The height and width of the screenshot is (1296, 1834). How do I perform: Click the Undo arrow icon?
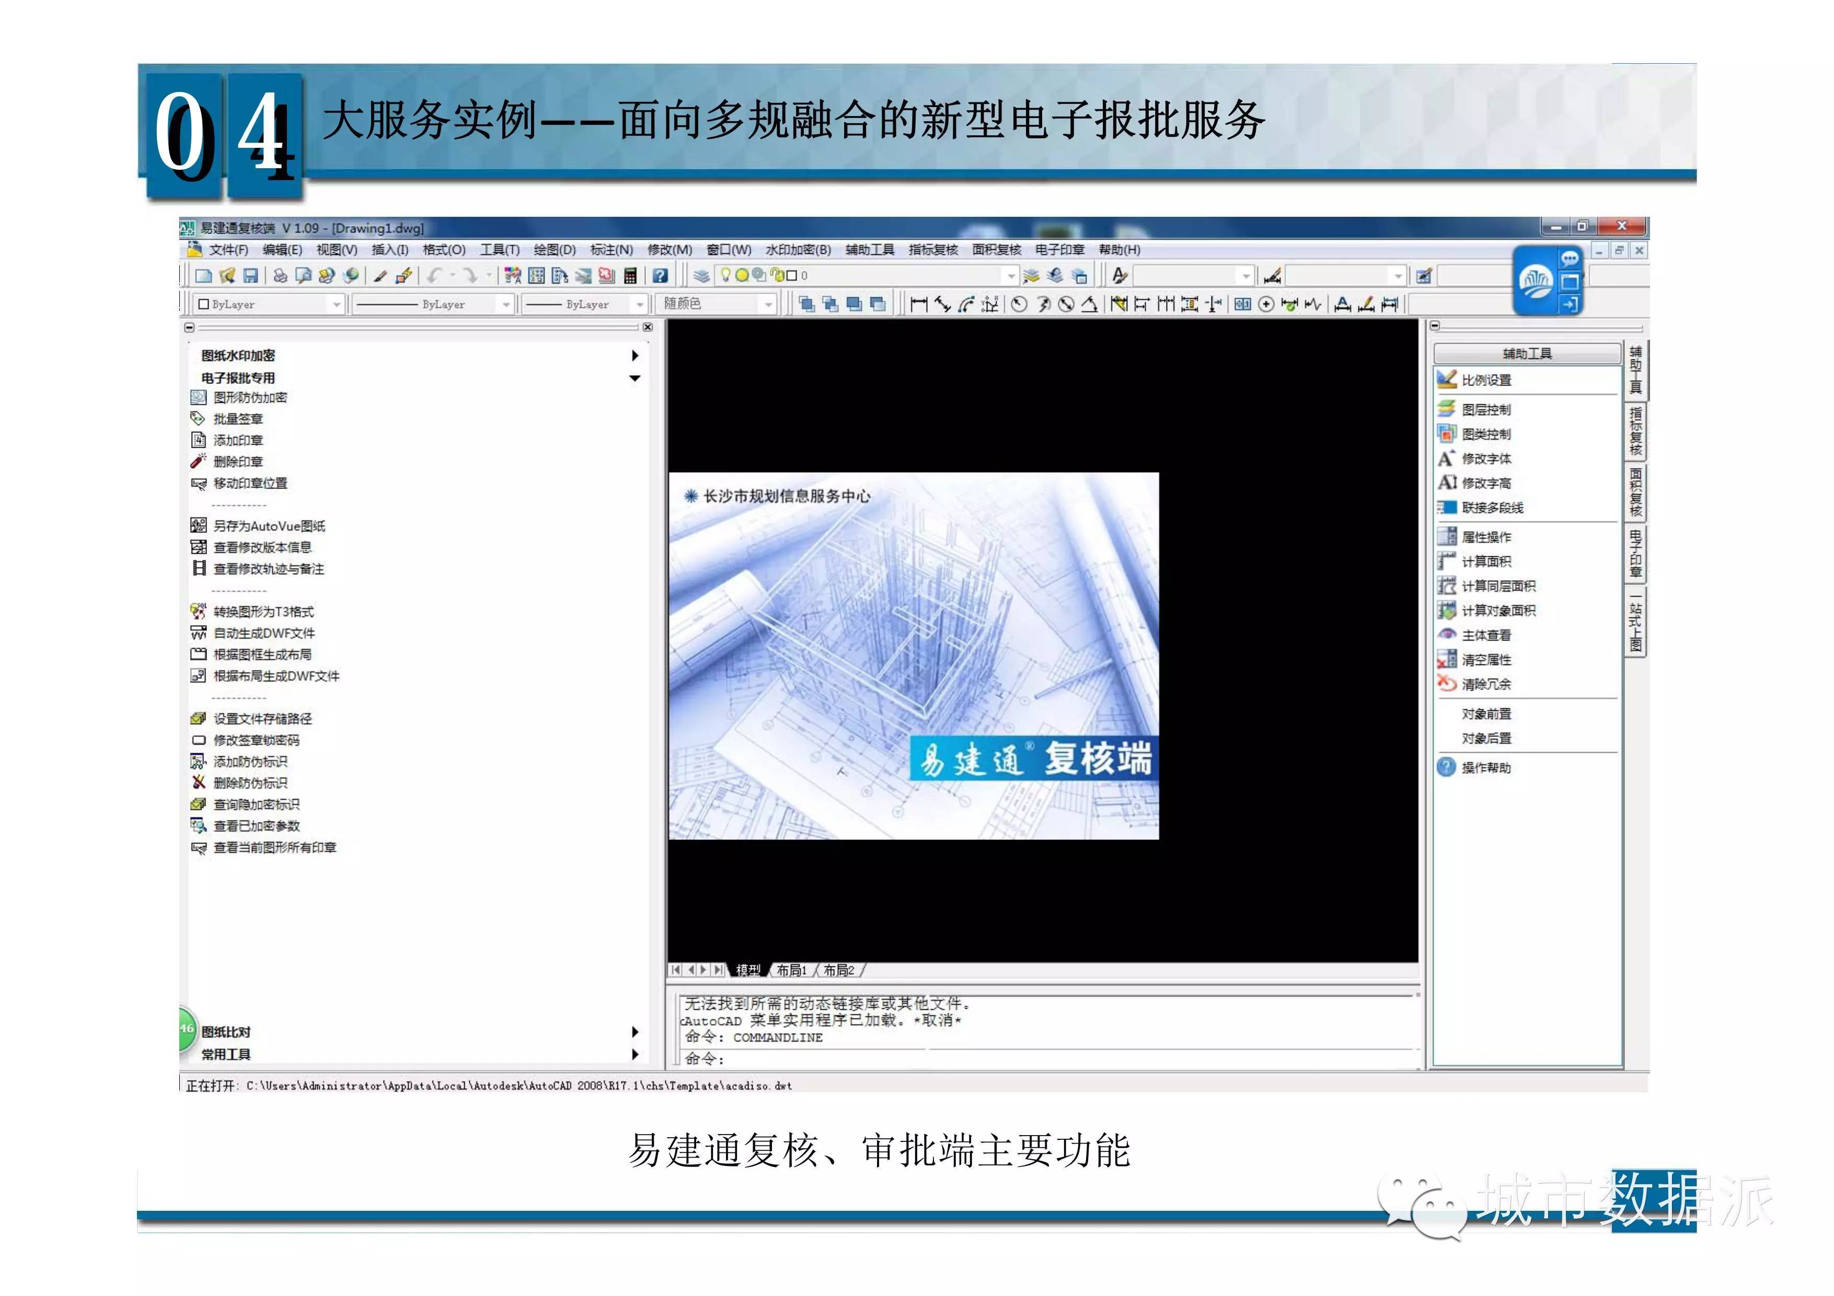(x=434, y=276)
